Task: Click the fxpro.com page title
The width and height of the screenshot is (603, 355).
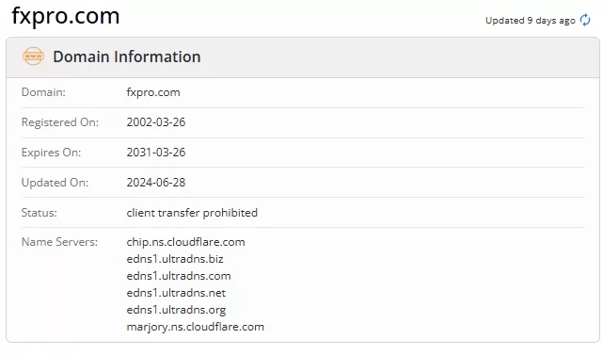Action: click(66, 16)
